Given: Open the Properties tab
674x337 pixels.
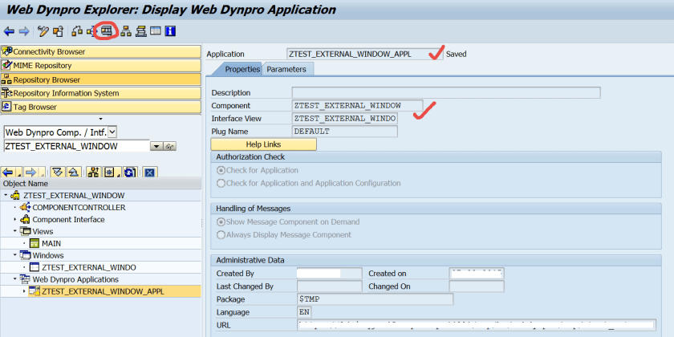Looking at the screenshot, I should 242,70.
